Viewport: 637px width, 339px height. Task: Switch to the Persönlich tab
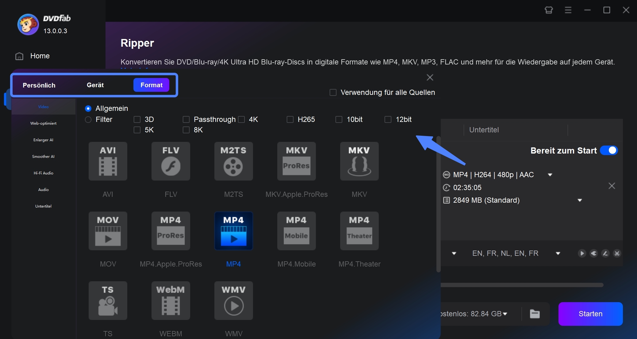click(x=39, y=85)
